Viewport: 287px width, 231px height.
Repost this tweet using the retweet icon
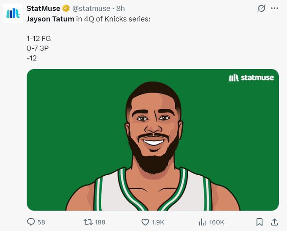coord(88,222)
